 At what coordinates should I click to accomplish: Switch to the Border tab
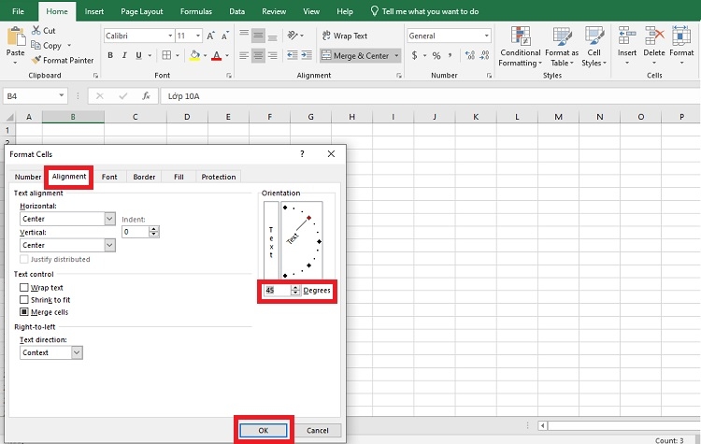coord(144,177)
